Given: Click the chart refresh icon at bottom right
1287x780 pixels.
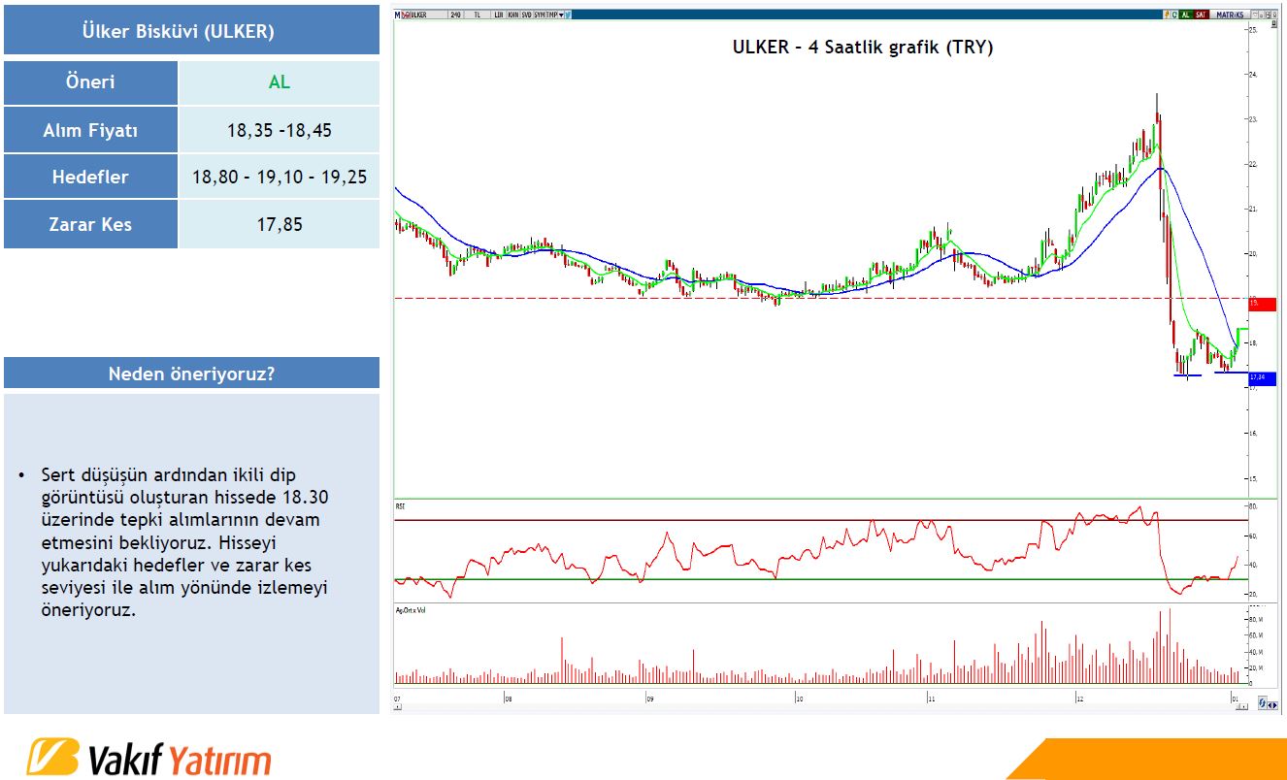Looking at the screenshot, I should pos(1261,703).
